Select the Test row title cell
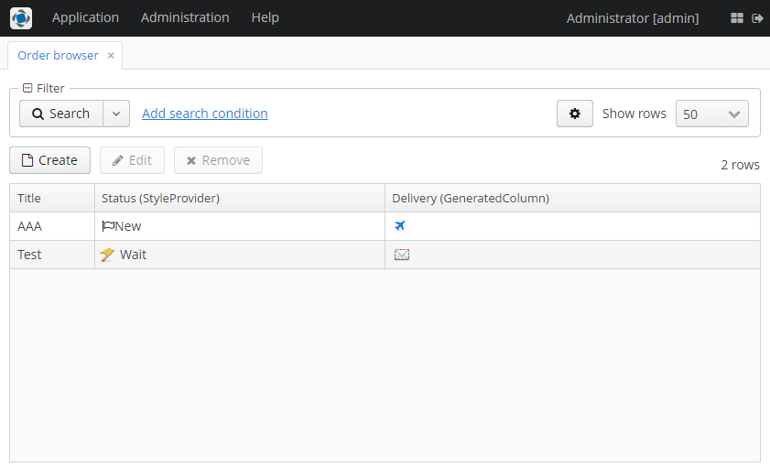The height and width of the screenshot is (467, 770). (30, 255)
